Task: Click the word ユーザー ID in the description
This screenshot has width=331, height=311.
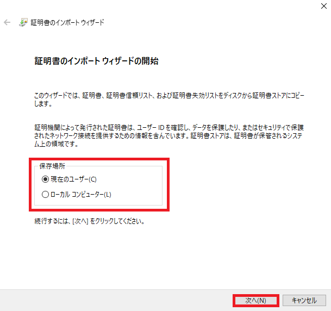Action: 151,128
